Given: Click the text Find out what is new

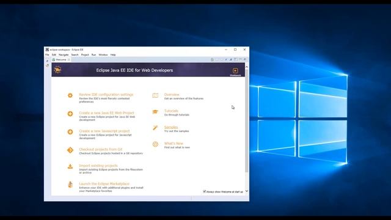Looking at the screenshot, I should pos(177,147).
